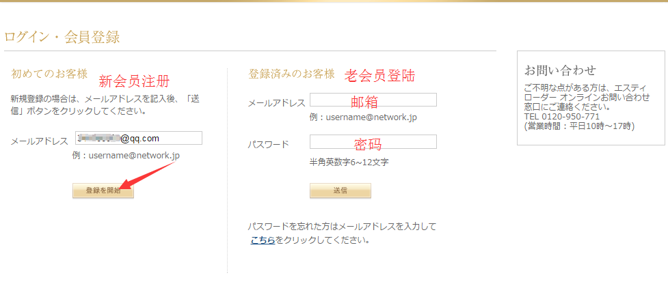Submit login with the 送信 button
The width and height of the screenshot is (668, 282).
click(340, 191)
